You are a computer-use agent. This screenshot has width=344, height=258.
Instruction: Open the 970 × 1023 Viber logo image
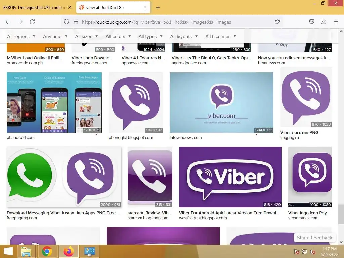[x=306, y=97]
